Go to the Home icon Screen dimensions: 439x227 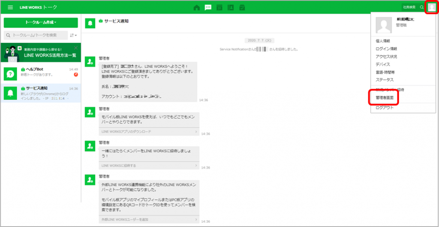tap(197, 8)
